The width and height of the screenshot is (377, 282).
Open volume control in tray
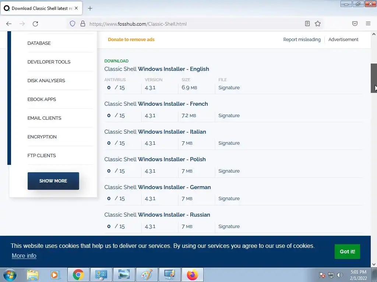(340, 275)
